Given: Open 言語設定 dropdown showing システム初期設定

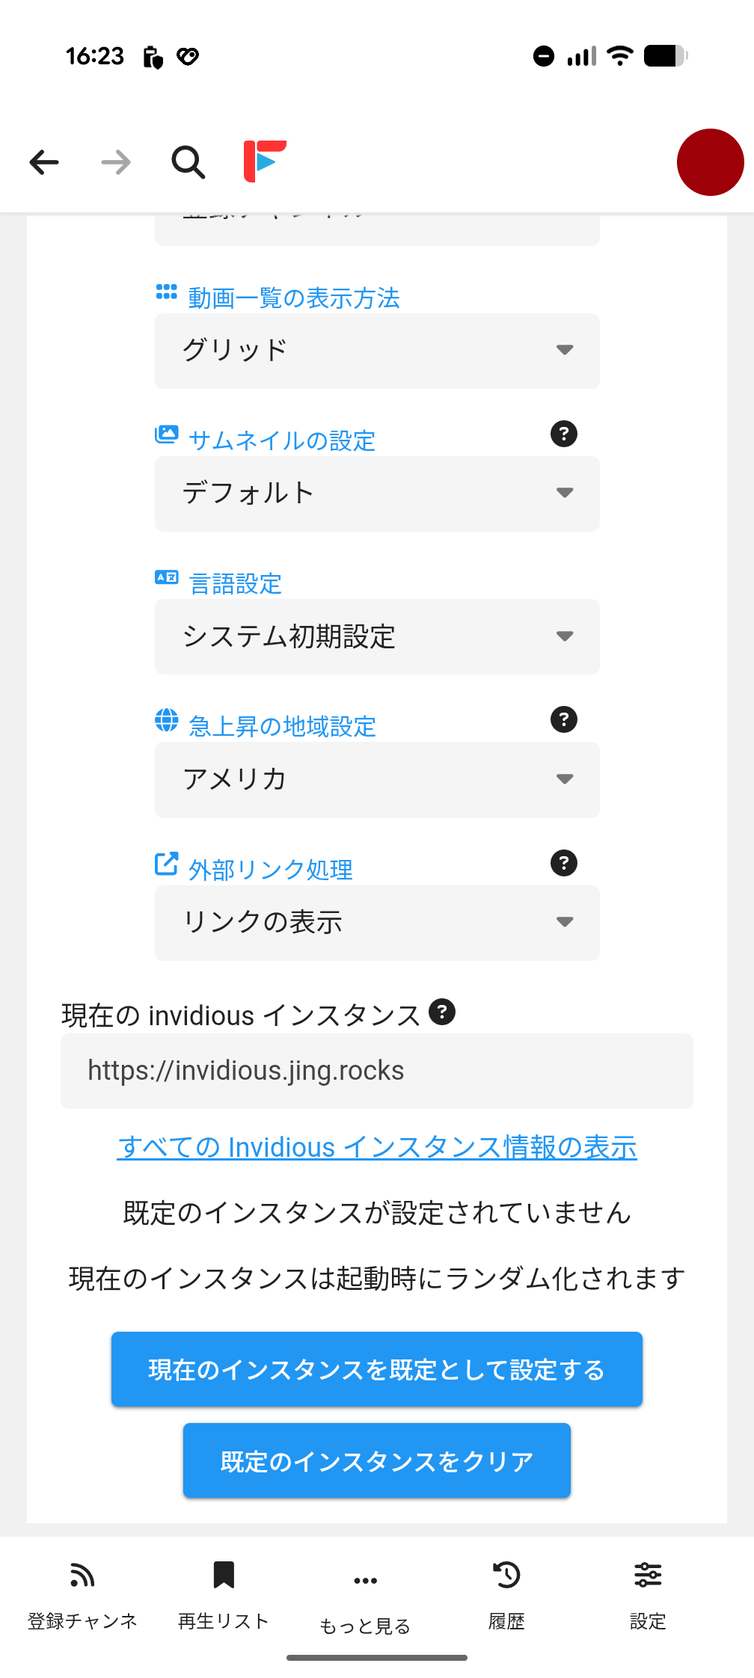Looking at the screenshot, I should coord(377,636).
